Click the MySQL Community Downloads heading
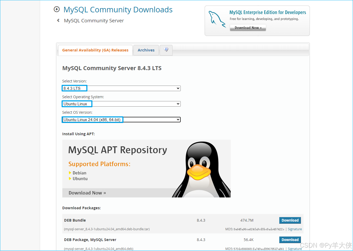The image size is (353, 251). click(x=118, y=10)
